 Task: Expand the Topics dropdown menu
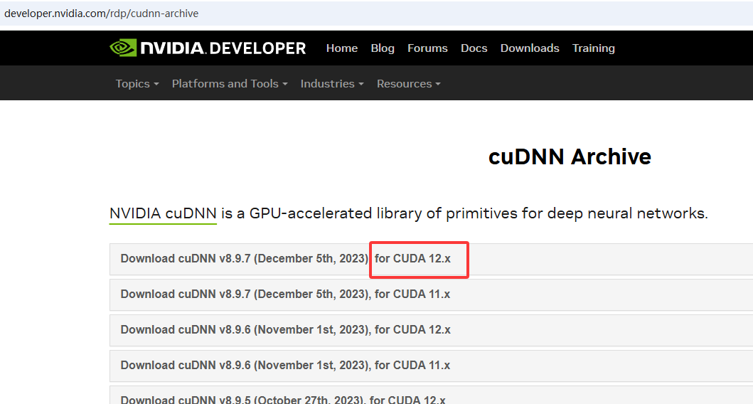point(137,84)
